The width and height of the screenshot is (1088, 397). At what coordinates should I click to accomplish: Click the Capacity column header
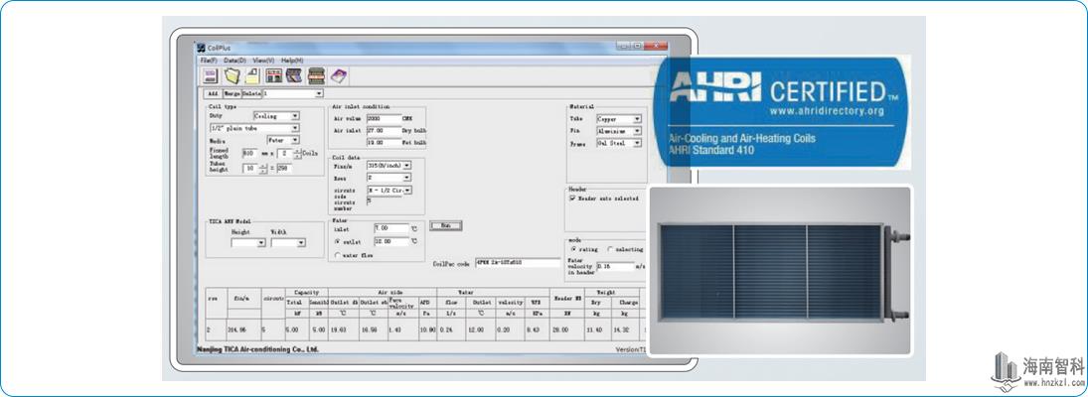point(307,293)
